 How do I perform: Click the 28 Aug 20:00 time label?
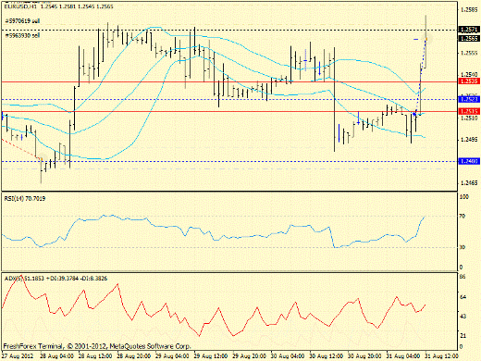point(134,356)
